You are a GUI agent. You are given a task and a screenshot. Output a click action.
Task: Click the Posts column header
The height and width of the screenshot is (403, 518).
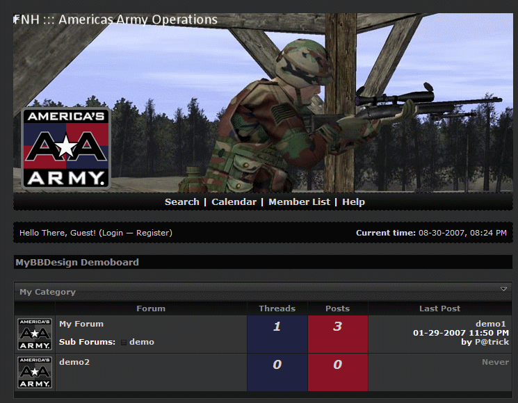pos(338,309)
